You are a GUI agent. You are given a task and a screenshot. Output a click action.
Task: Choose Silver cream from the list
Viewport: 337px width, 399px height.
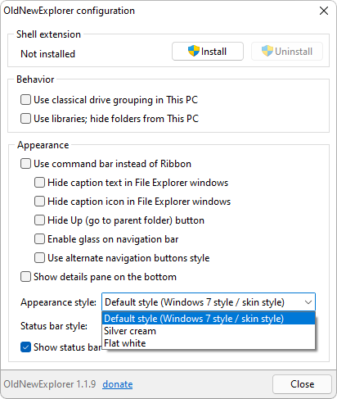tap(209, 331)
